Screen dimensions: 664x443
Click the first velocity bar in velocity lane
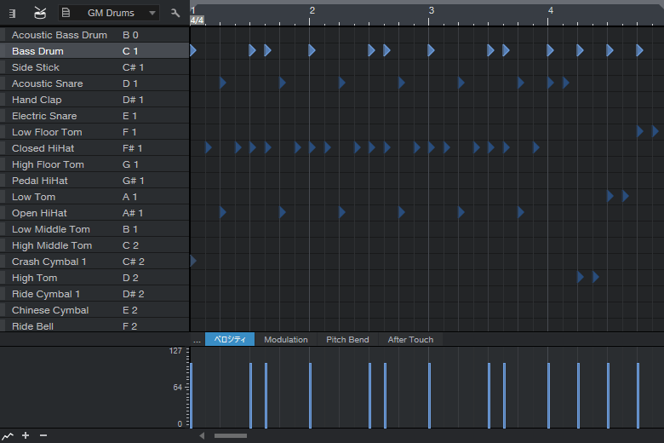(x=192, y=394)
